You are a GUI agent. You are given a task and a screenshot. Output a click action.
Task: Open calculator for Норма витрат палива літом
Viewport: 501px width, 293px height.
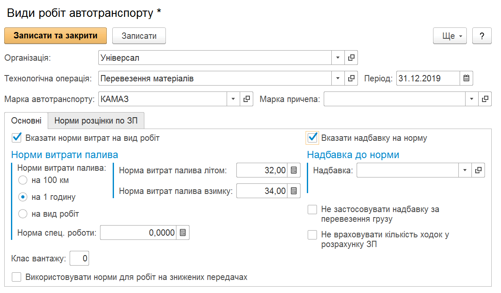[294, 170]
